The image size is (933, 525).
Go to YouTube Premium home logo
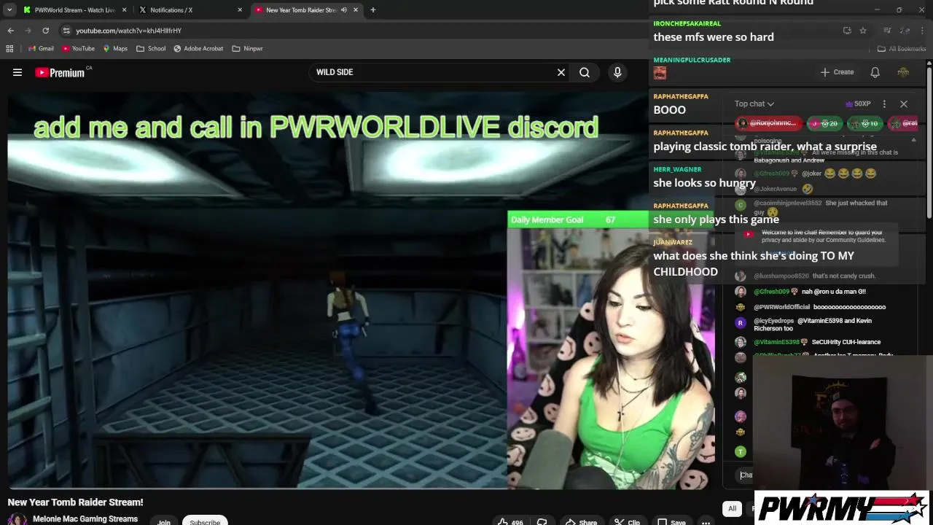point(60,72)
